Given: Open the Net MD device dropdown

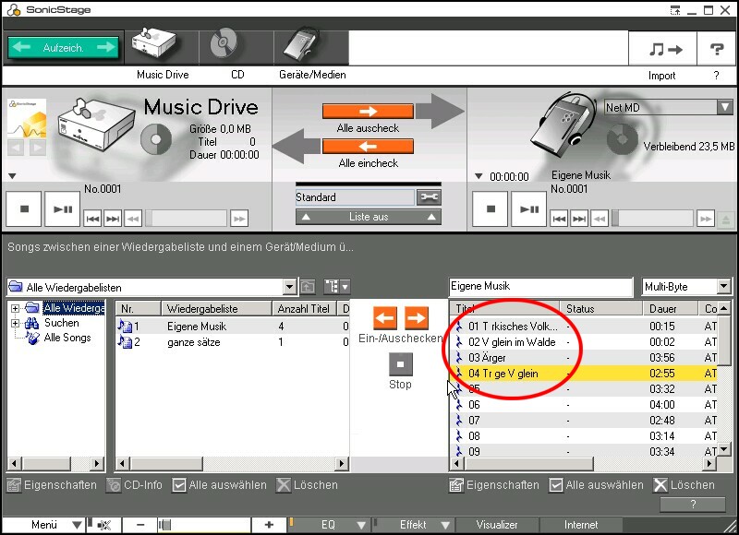Looking at the screenshot, I should tap(725, 107).
